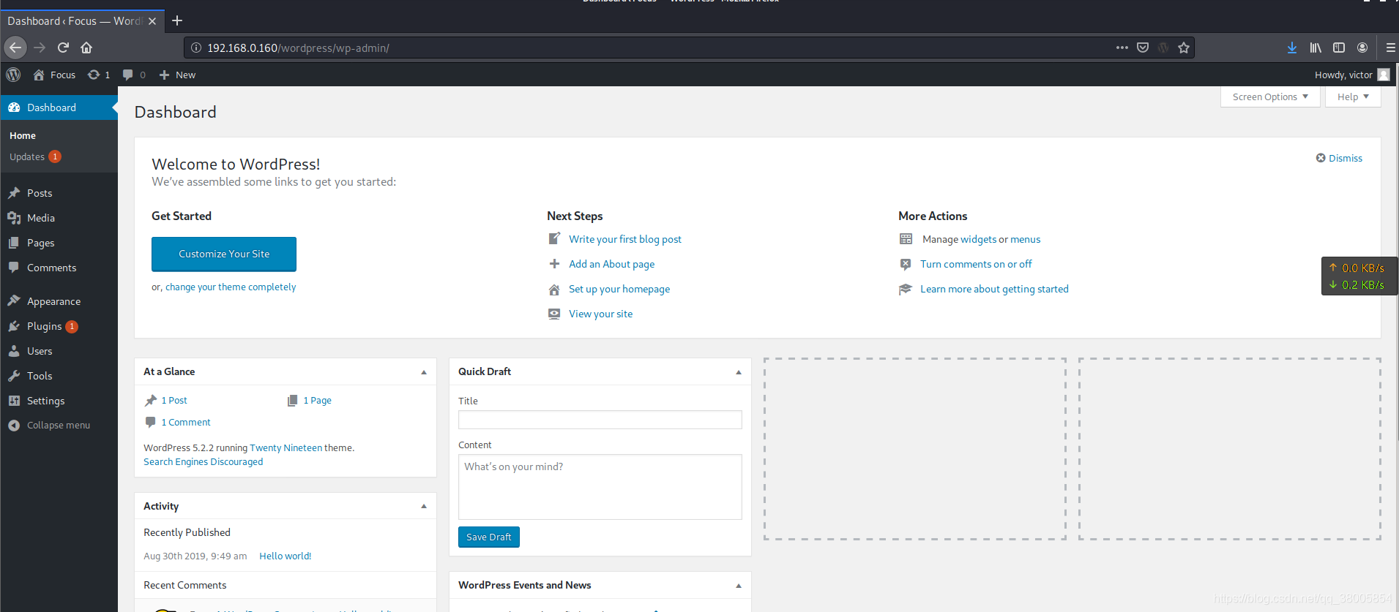Open page actions three-dots in address bar
This screenshot has height=612, width=1399.
pyautogui.click(x=1122, y=48)
